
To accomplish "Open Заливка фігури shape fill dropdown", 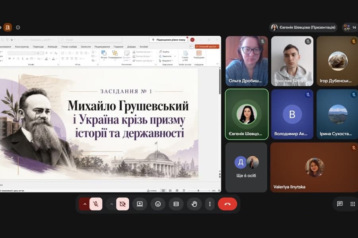I will (142, 52).
